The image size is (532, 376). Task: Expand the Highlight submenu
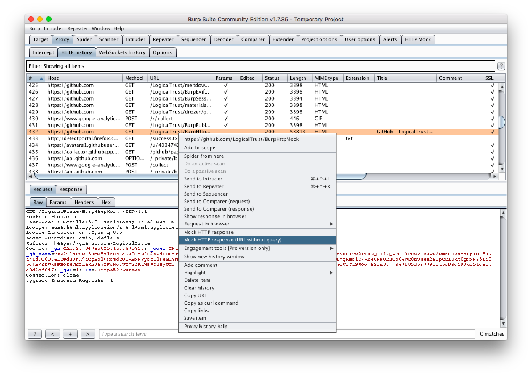point(331,273)
